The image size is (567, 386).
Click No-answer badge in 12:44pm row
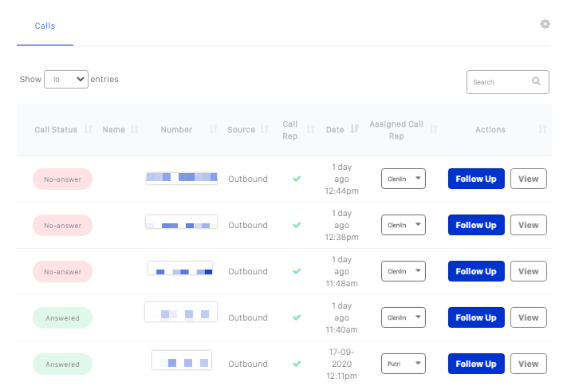click(62, 179)
